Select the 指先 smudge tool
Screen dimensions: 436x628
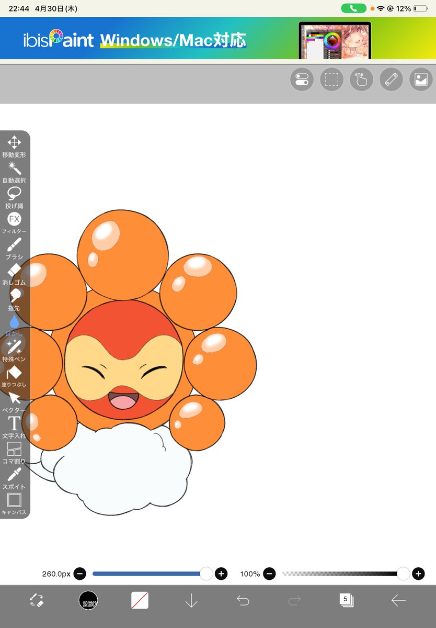[14, 299]
